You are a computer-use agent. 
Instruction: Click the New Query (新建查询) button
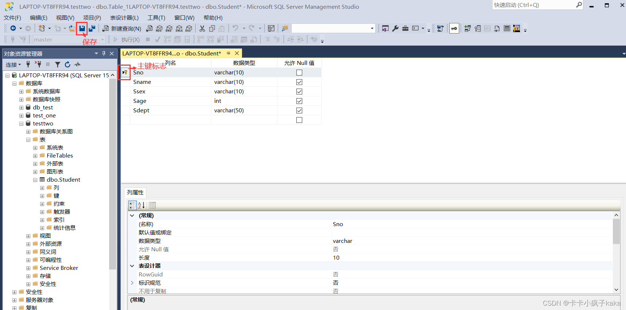click(x=122, y=28)
